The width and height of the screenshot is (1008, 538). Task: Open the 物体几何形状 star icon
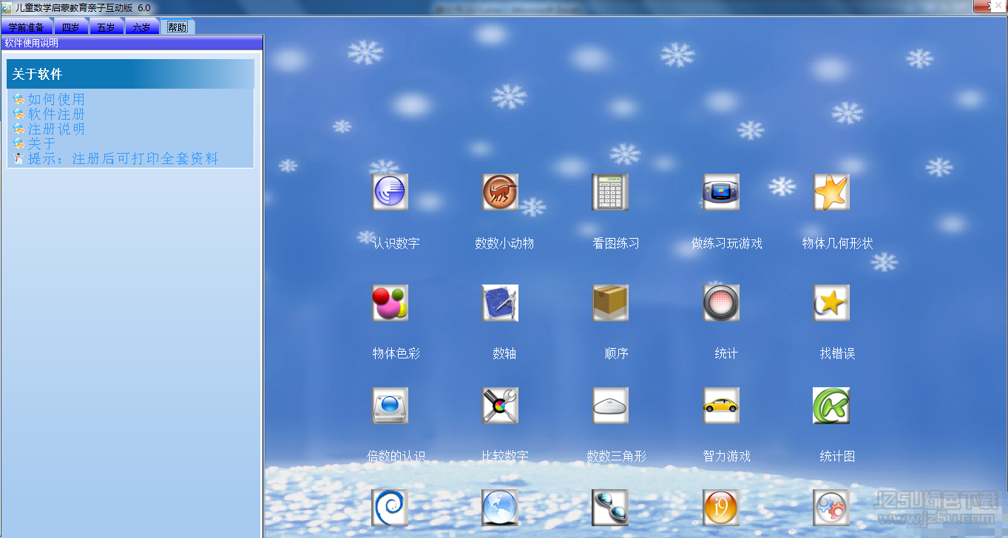point(832,192)
